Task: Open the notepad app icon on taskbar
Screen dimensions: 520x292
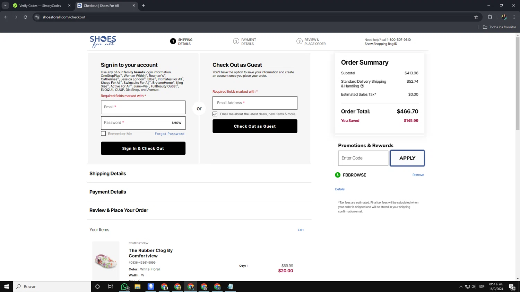Action: [231, 286]
